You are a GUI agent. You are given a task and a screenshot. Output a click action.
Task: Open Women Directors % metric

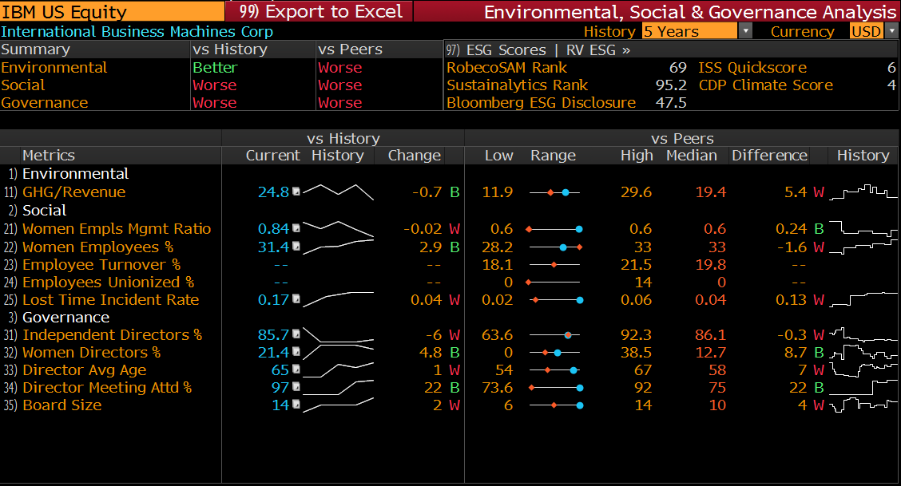coord(91,352)
